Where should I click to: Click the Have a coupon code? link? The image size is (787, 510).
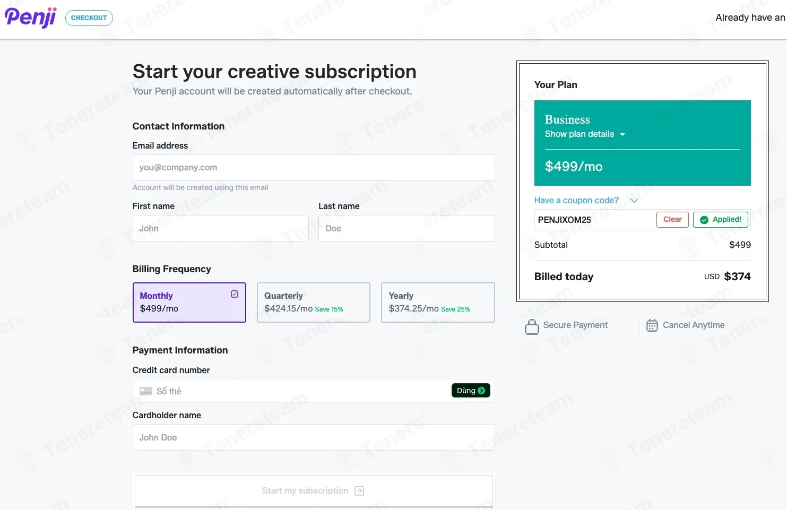point(576,201)
